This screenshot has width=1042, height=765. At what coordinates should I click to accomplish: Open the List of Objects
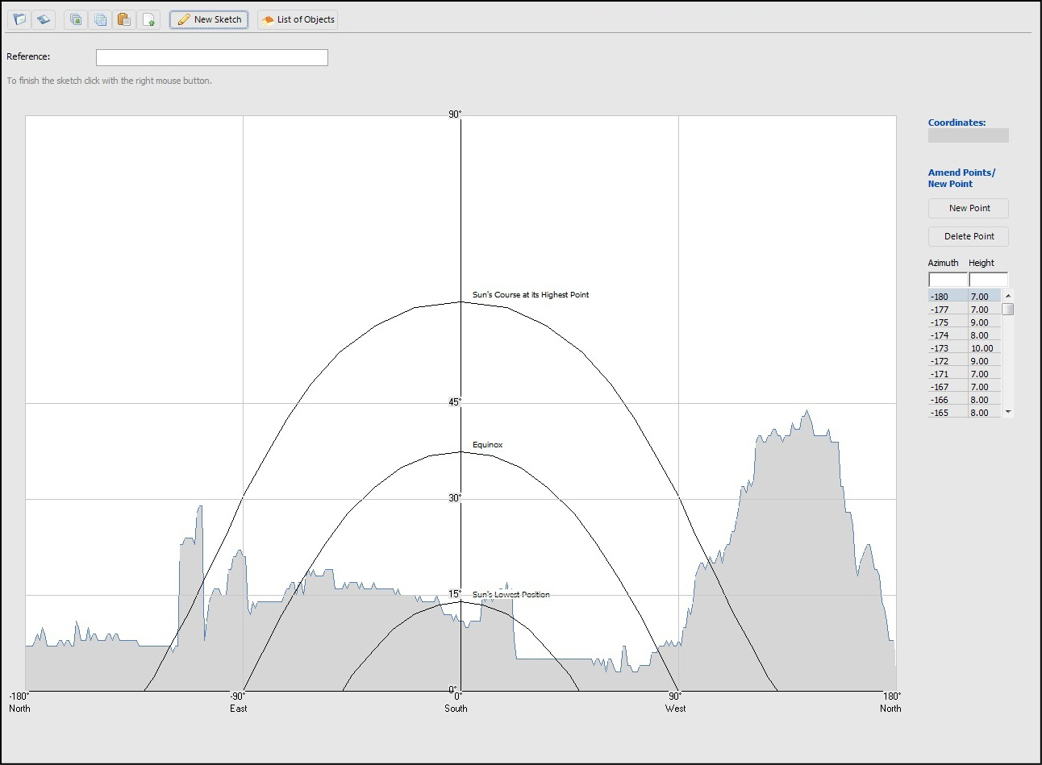point(298,19)
